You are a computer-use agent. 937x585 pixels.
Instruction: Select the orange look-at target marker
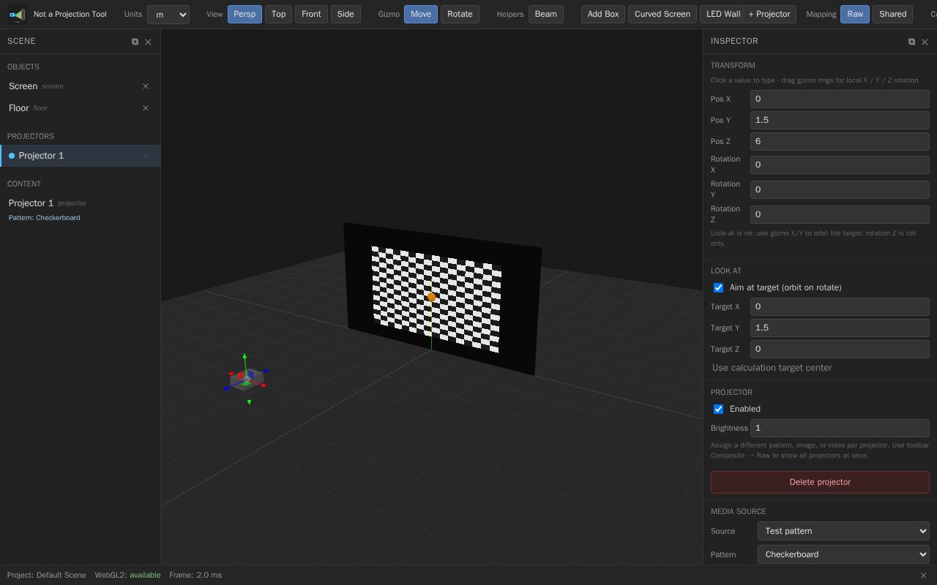[x=431, y=297]
